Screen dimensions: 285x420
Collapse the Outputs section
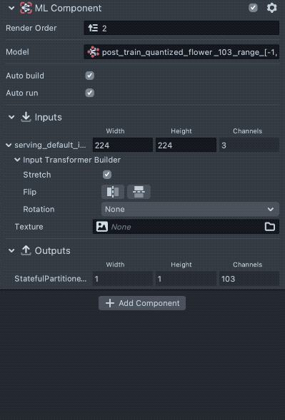click(x=11, y=251)
